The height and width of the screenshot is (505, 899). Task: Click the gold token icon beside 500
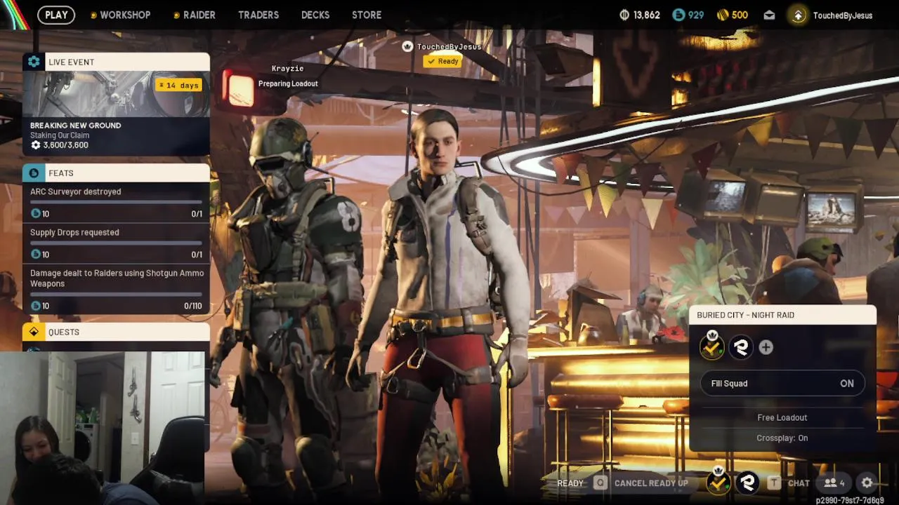(x=723, y=15)
